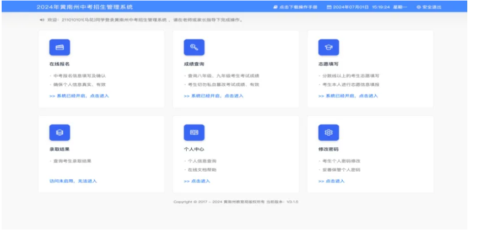Click the speaker icon beside welcome message
Screen dimensions: 480x235
coord(42,20)
